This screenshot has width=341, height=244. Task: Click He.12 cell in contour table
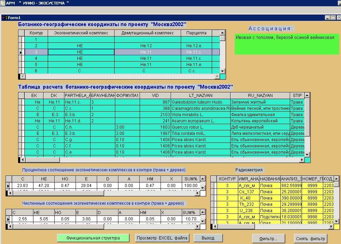pyautogui.click(x=148, y=46)
